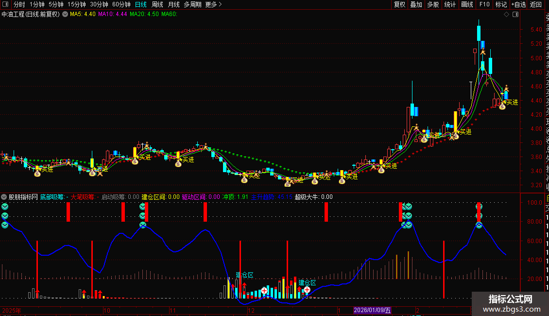Click 返回 to go back
Viewport: 549px width, 316px height.
536,4
